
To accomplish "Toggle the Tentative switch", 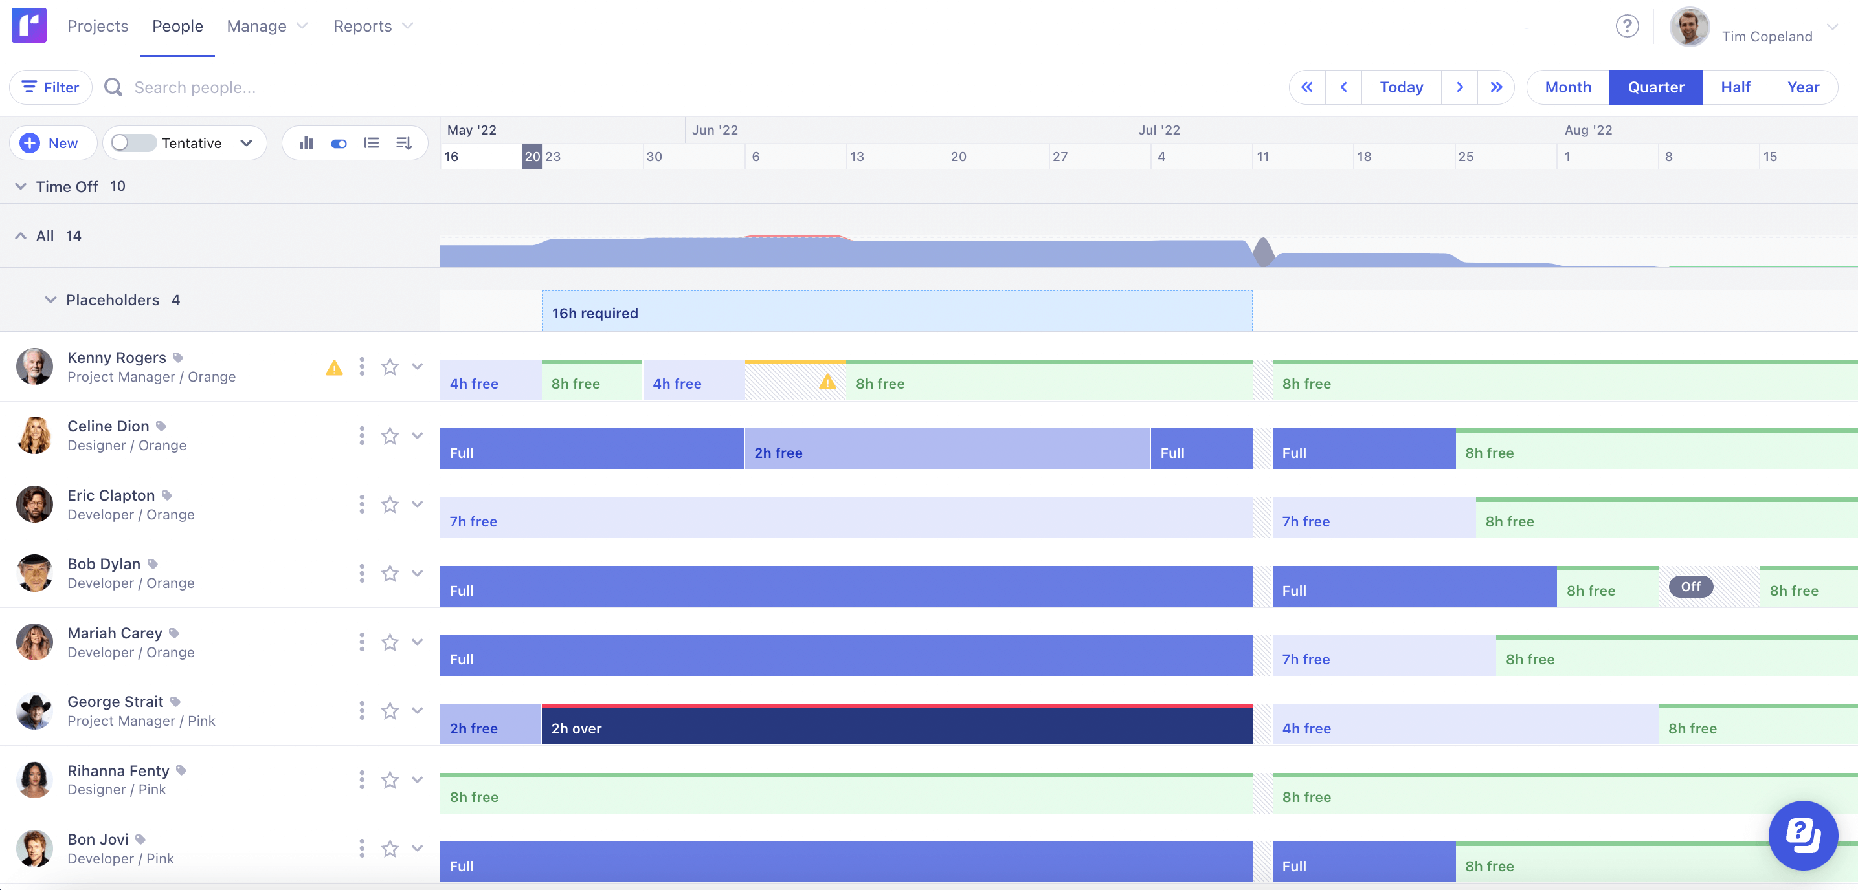I will point(132,143).
